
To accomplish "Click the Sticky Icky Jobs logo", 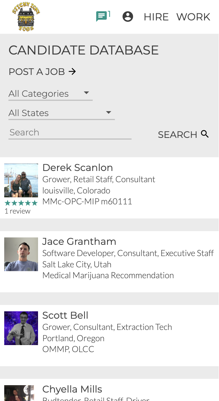I will (26, 17).
